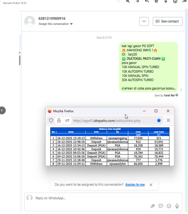Star this message using top star icon
Screen dimensions: 188x214
click(x=156, y=1)
